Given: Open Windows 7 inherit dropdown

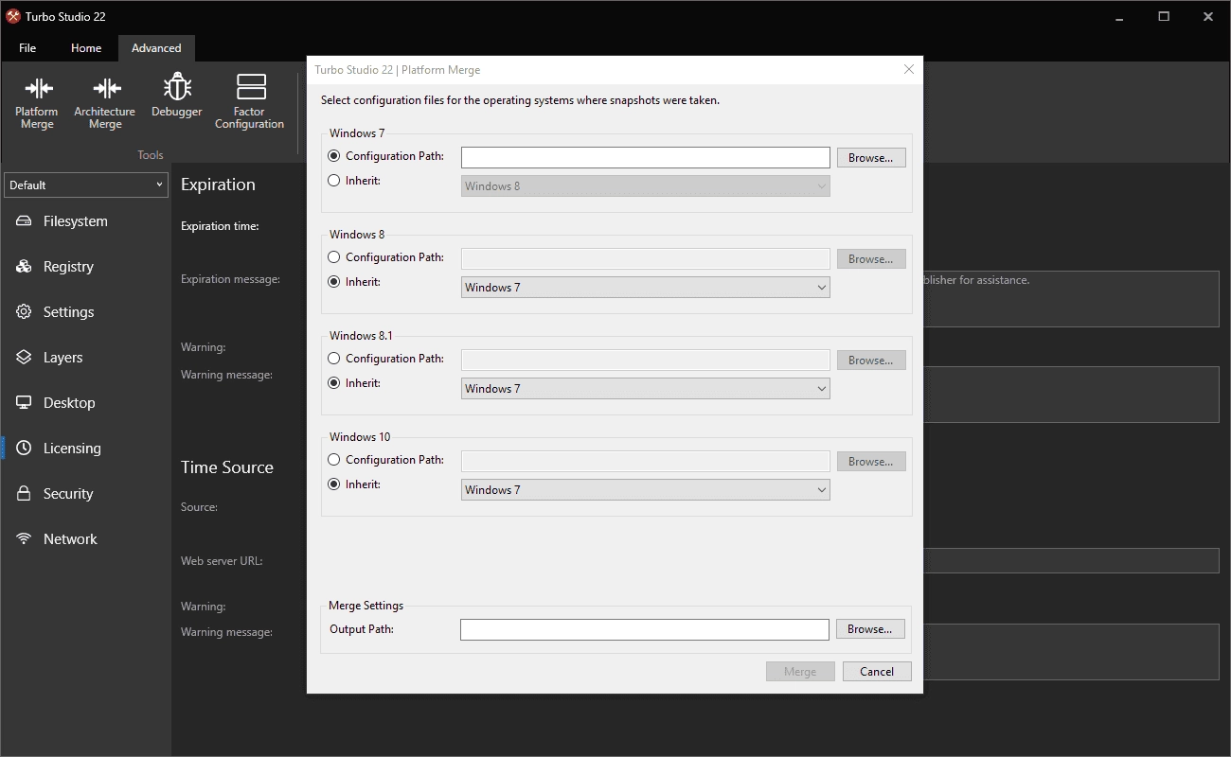Looking at the screenshot, I should tap(646, 186).
